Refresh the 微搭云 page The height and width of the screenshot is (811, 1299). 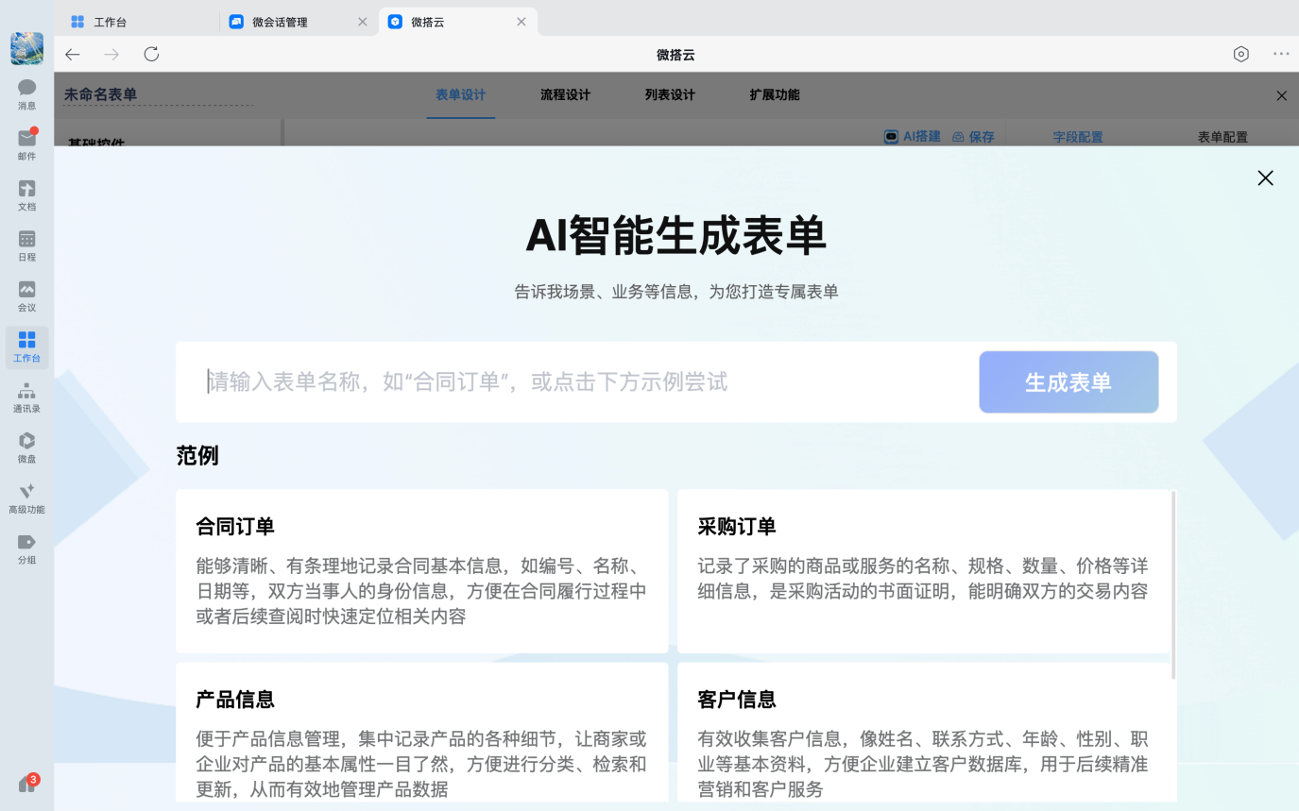[151, 55]
